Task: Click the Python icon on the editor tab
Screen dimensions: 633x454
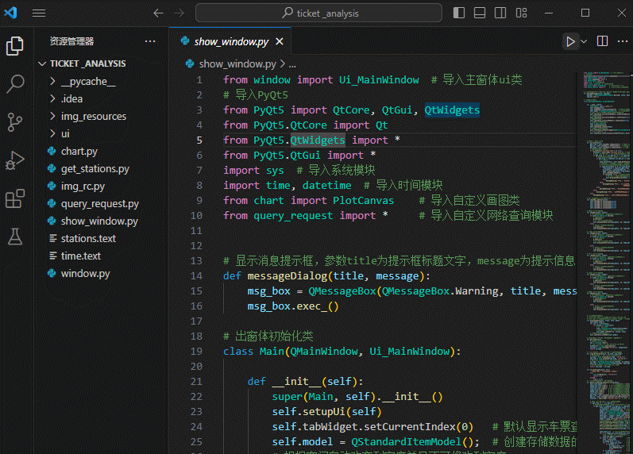Action: [x=185, y=40]
